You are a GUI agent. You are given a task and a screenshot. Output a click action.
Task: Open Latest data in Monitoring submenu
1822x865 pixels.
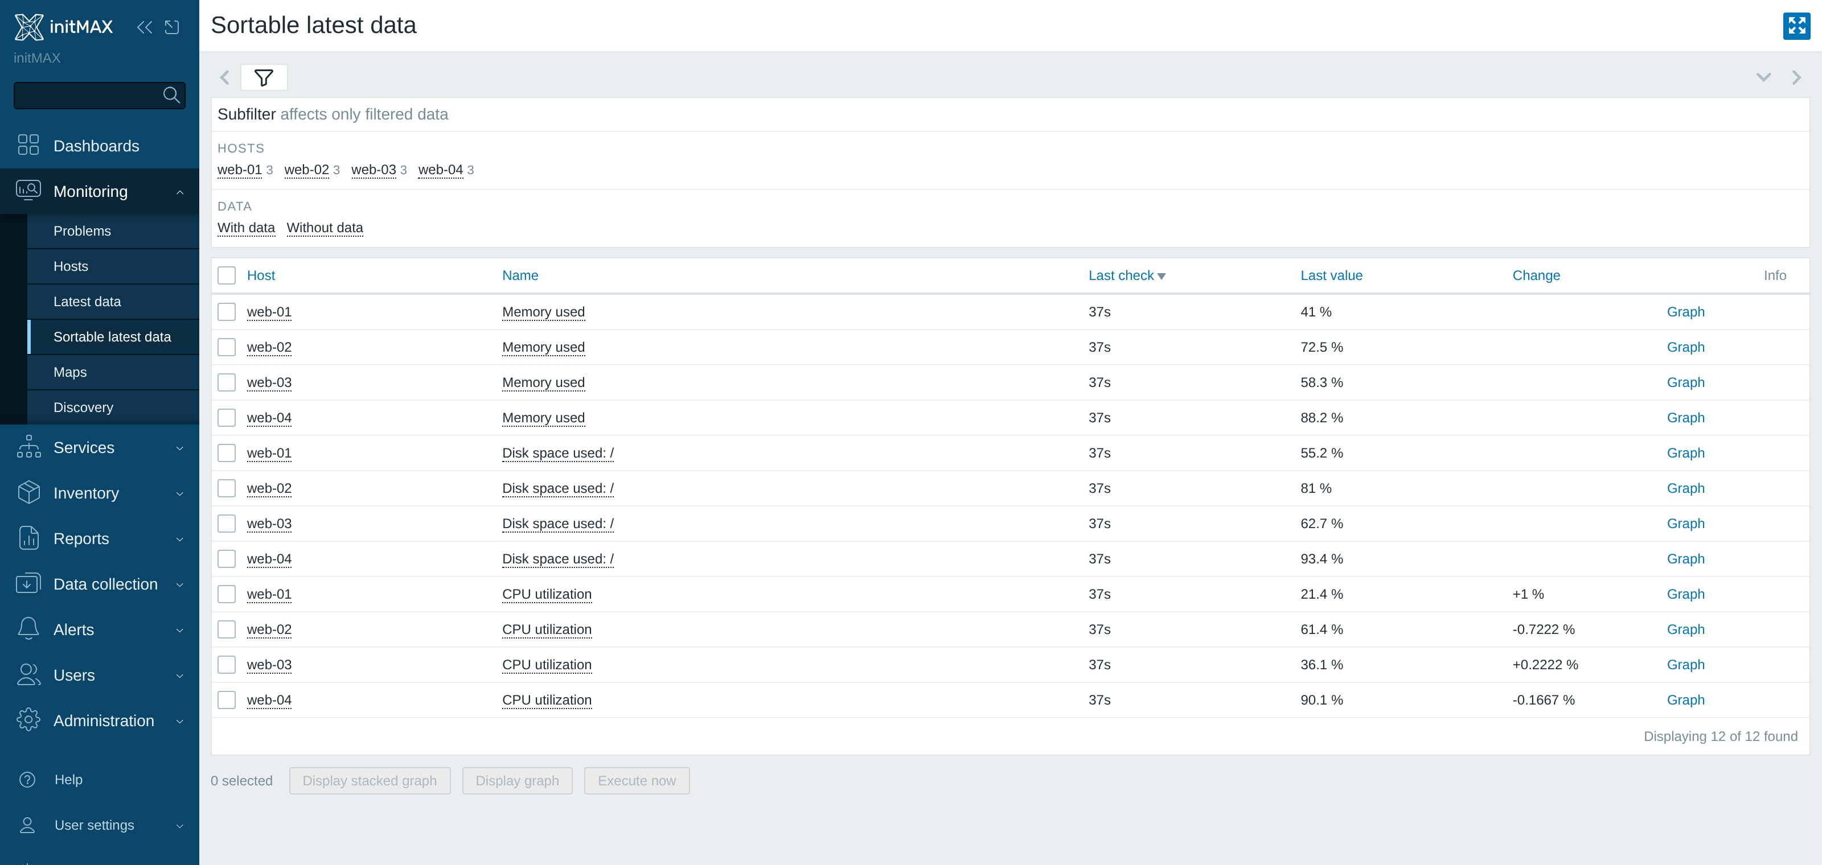(87, 302)
